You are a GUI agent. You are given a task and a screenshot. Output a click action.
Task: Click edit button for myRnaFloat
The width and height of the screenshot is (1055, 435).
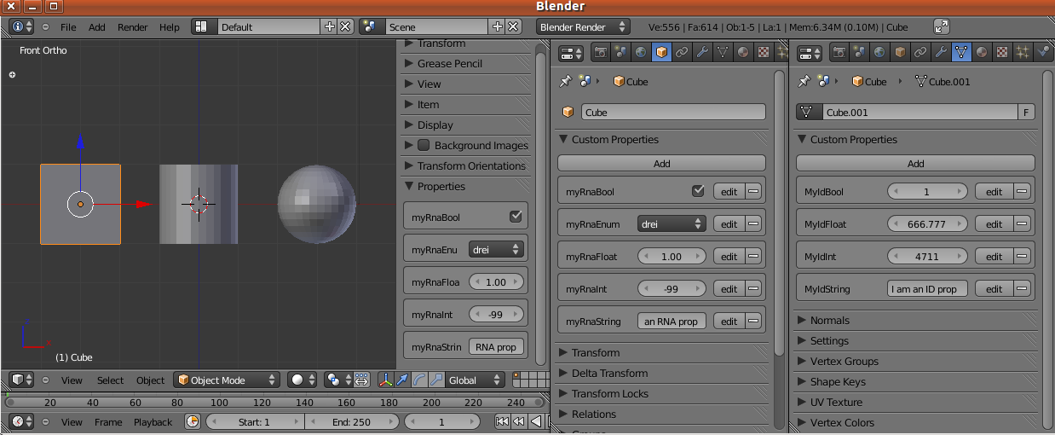pos(729,257)
